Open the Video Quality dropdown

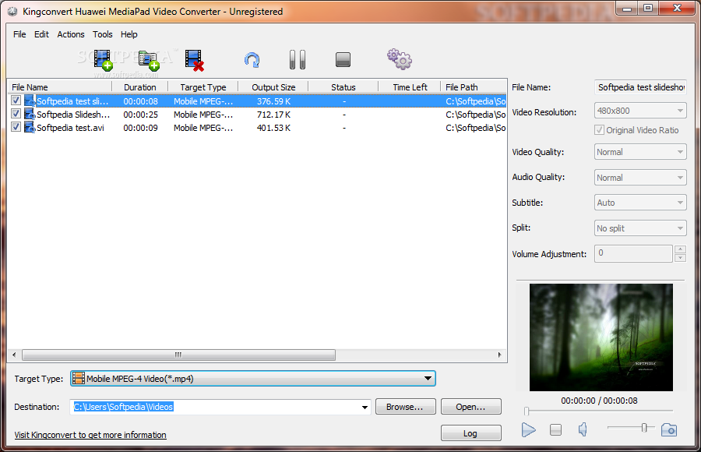pos(640,152)
